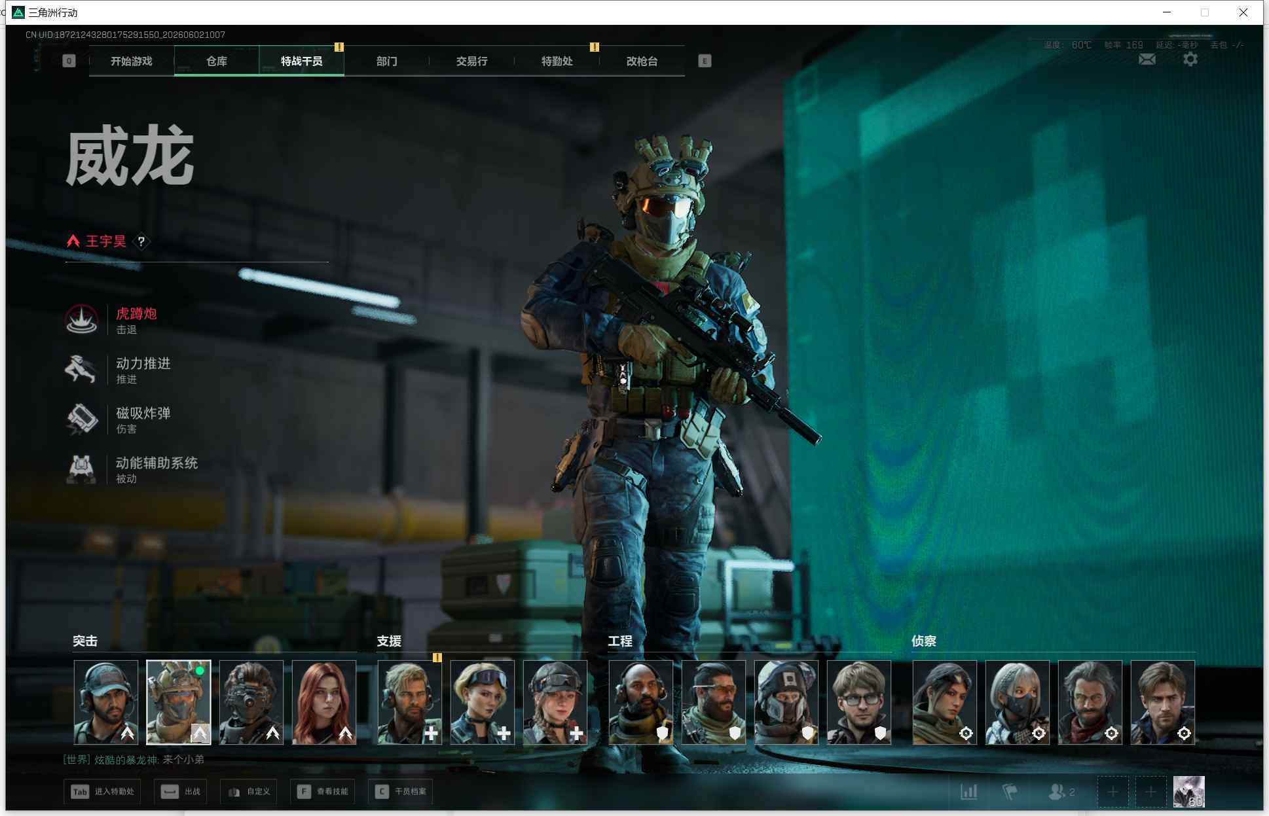Open the mail envelope icon
1269x816 pixels.
coord(1147,60)
